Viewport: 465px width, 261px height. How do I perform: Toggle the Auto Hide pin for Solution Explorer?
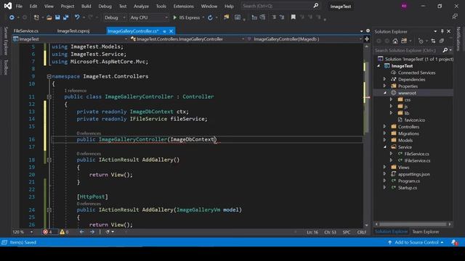[442, 31]
